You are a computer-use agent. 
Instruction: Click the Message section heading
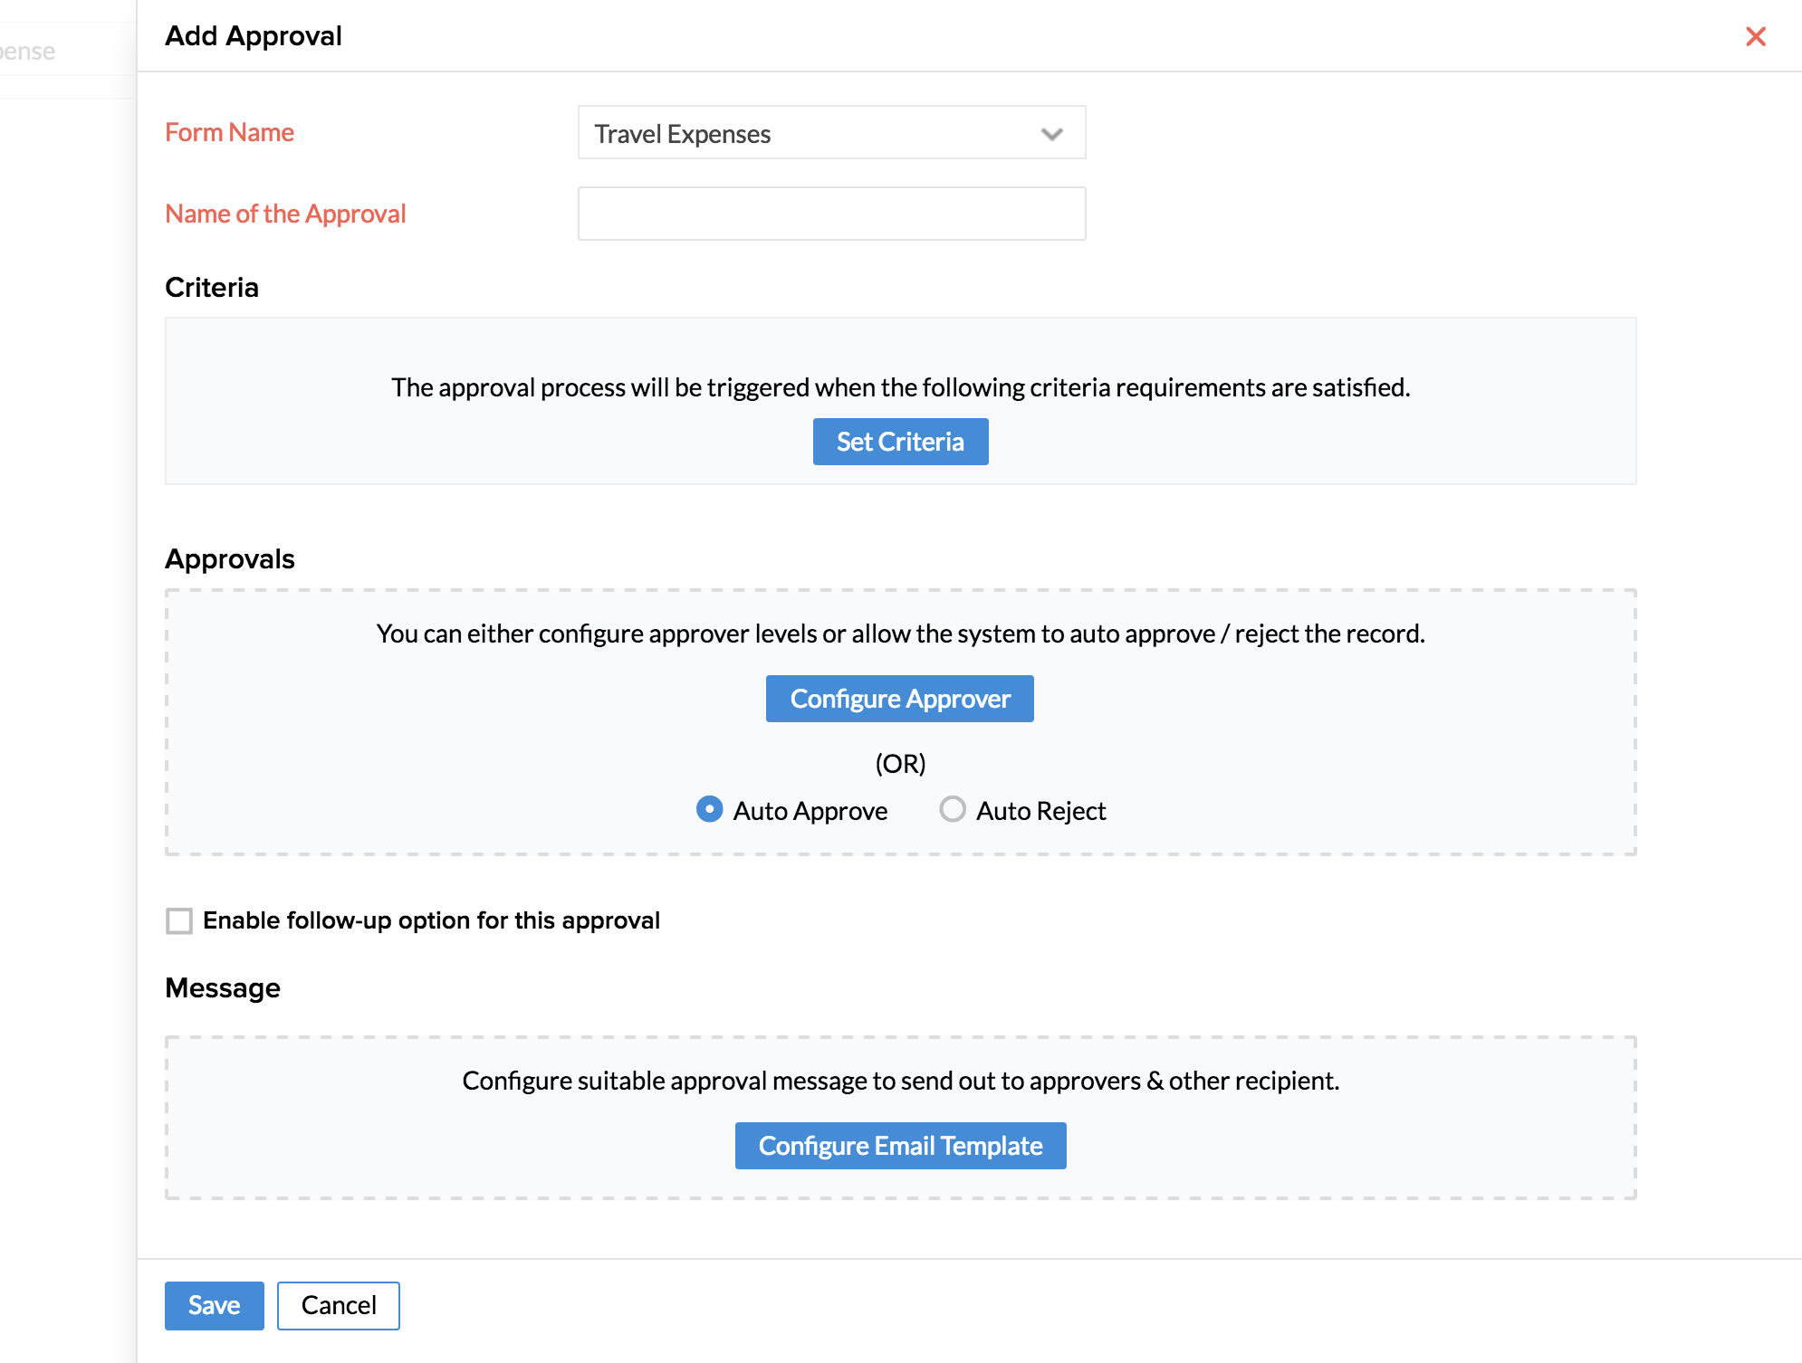[223, 987]
